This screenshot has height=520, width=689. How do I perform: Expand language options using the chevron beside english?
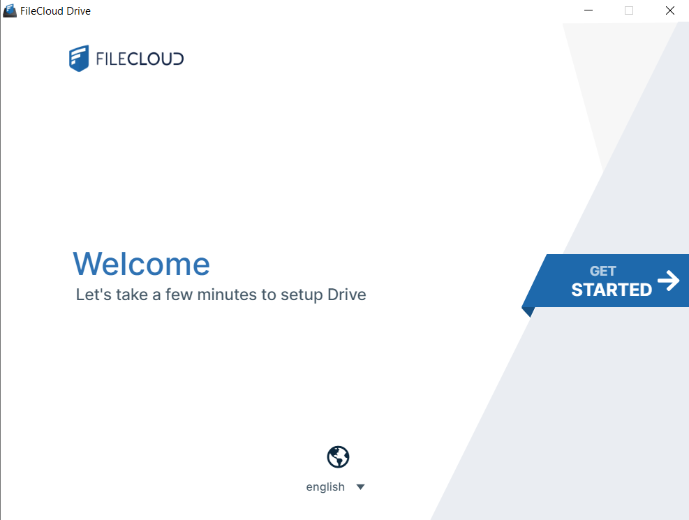tap(360, 486)
